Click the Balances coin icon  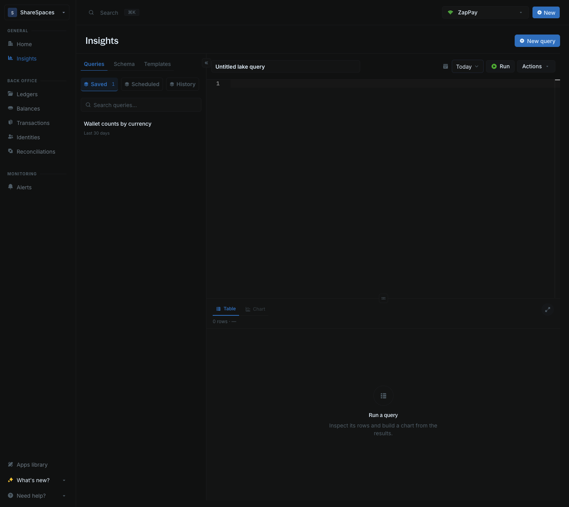pos(10,108)
